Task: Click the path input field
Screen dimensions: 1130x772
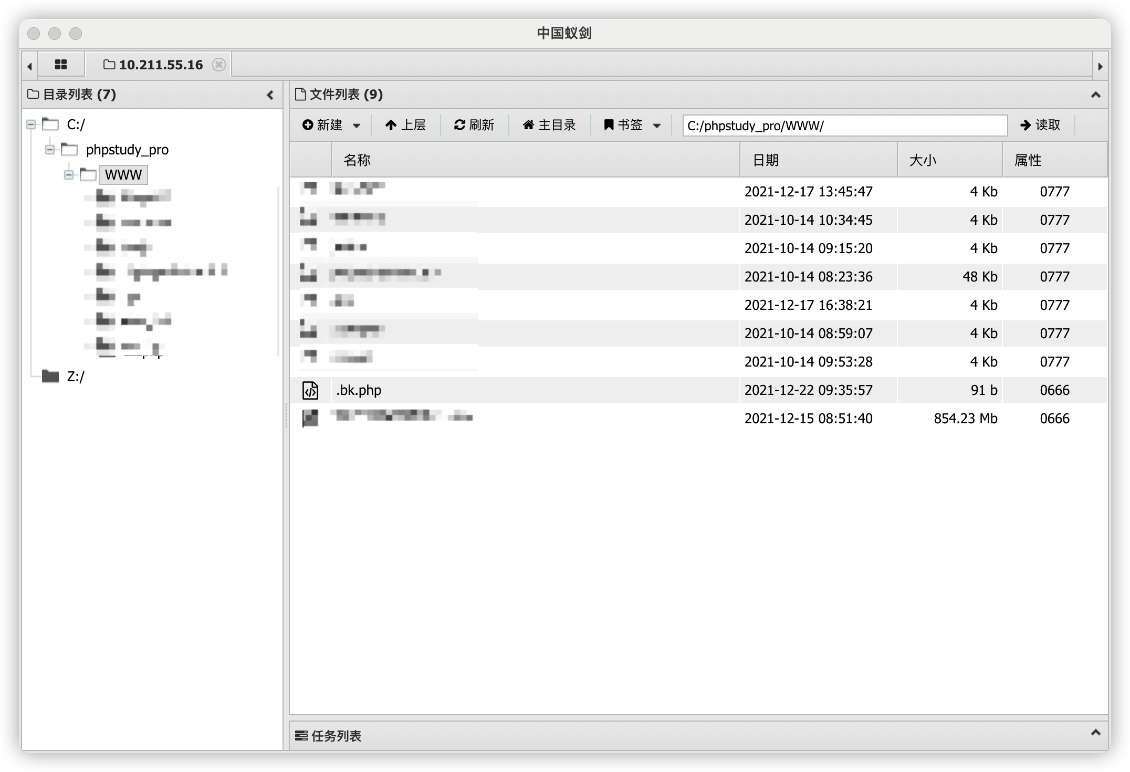Action: (844, 126)
